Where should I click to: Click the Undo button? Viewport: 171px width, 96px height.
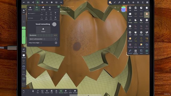(24, 91)
